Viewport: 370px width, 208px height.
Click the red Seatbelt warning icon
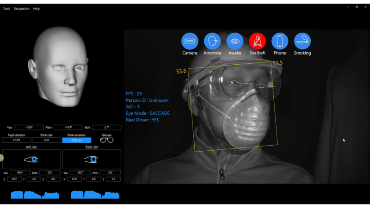pos(257,41)
